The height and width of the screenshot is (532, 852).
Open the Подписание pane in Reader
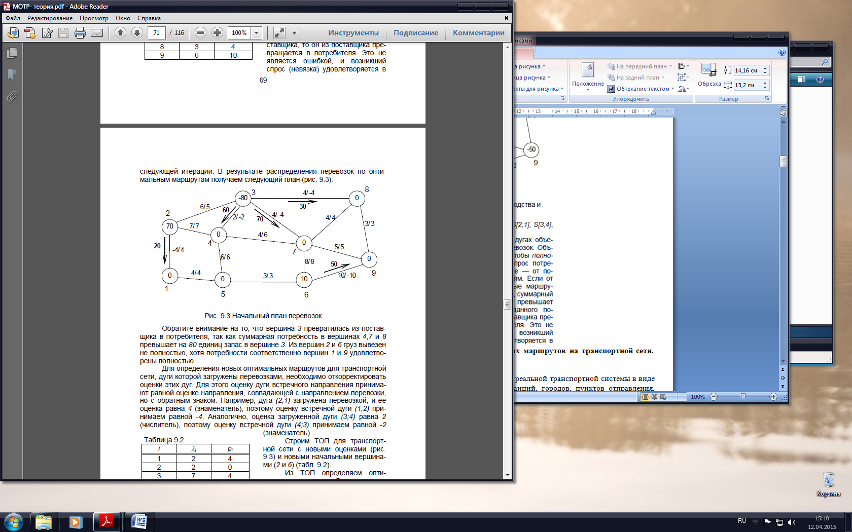point(416,33)
